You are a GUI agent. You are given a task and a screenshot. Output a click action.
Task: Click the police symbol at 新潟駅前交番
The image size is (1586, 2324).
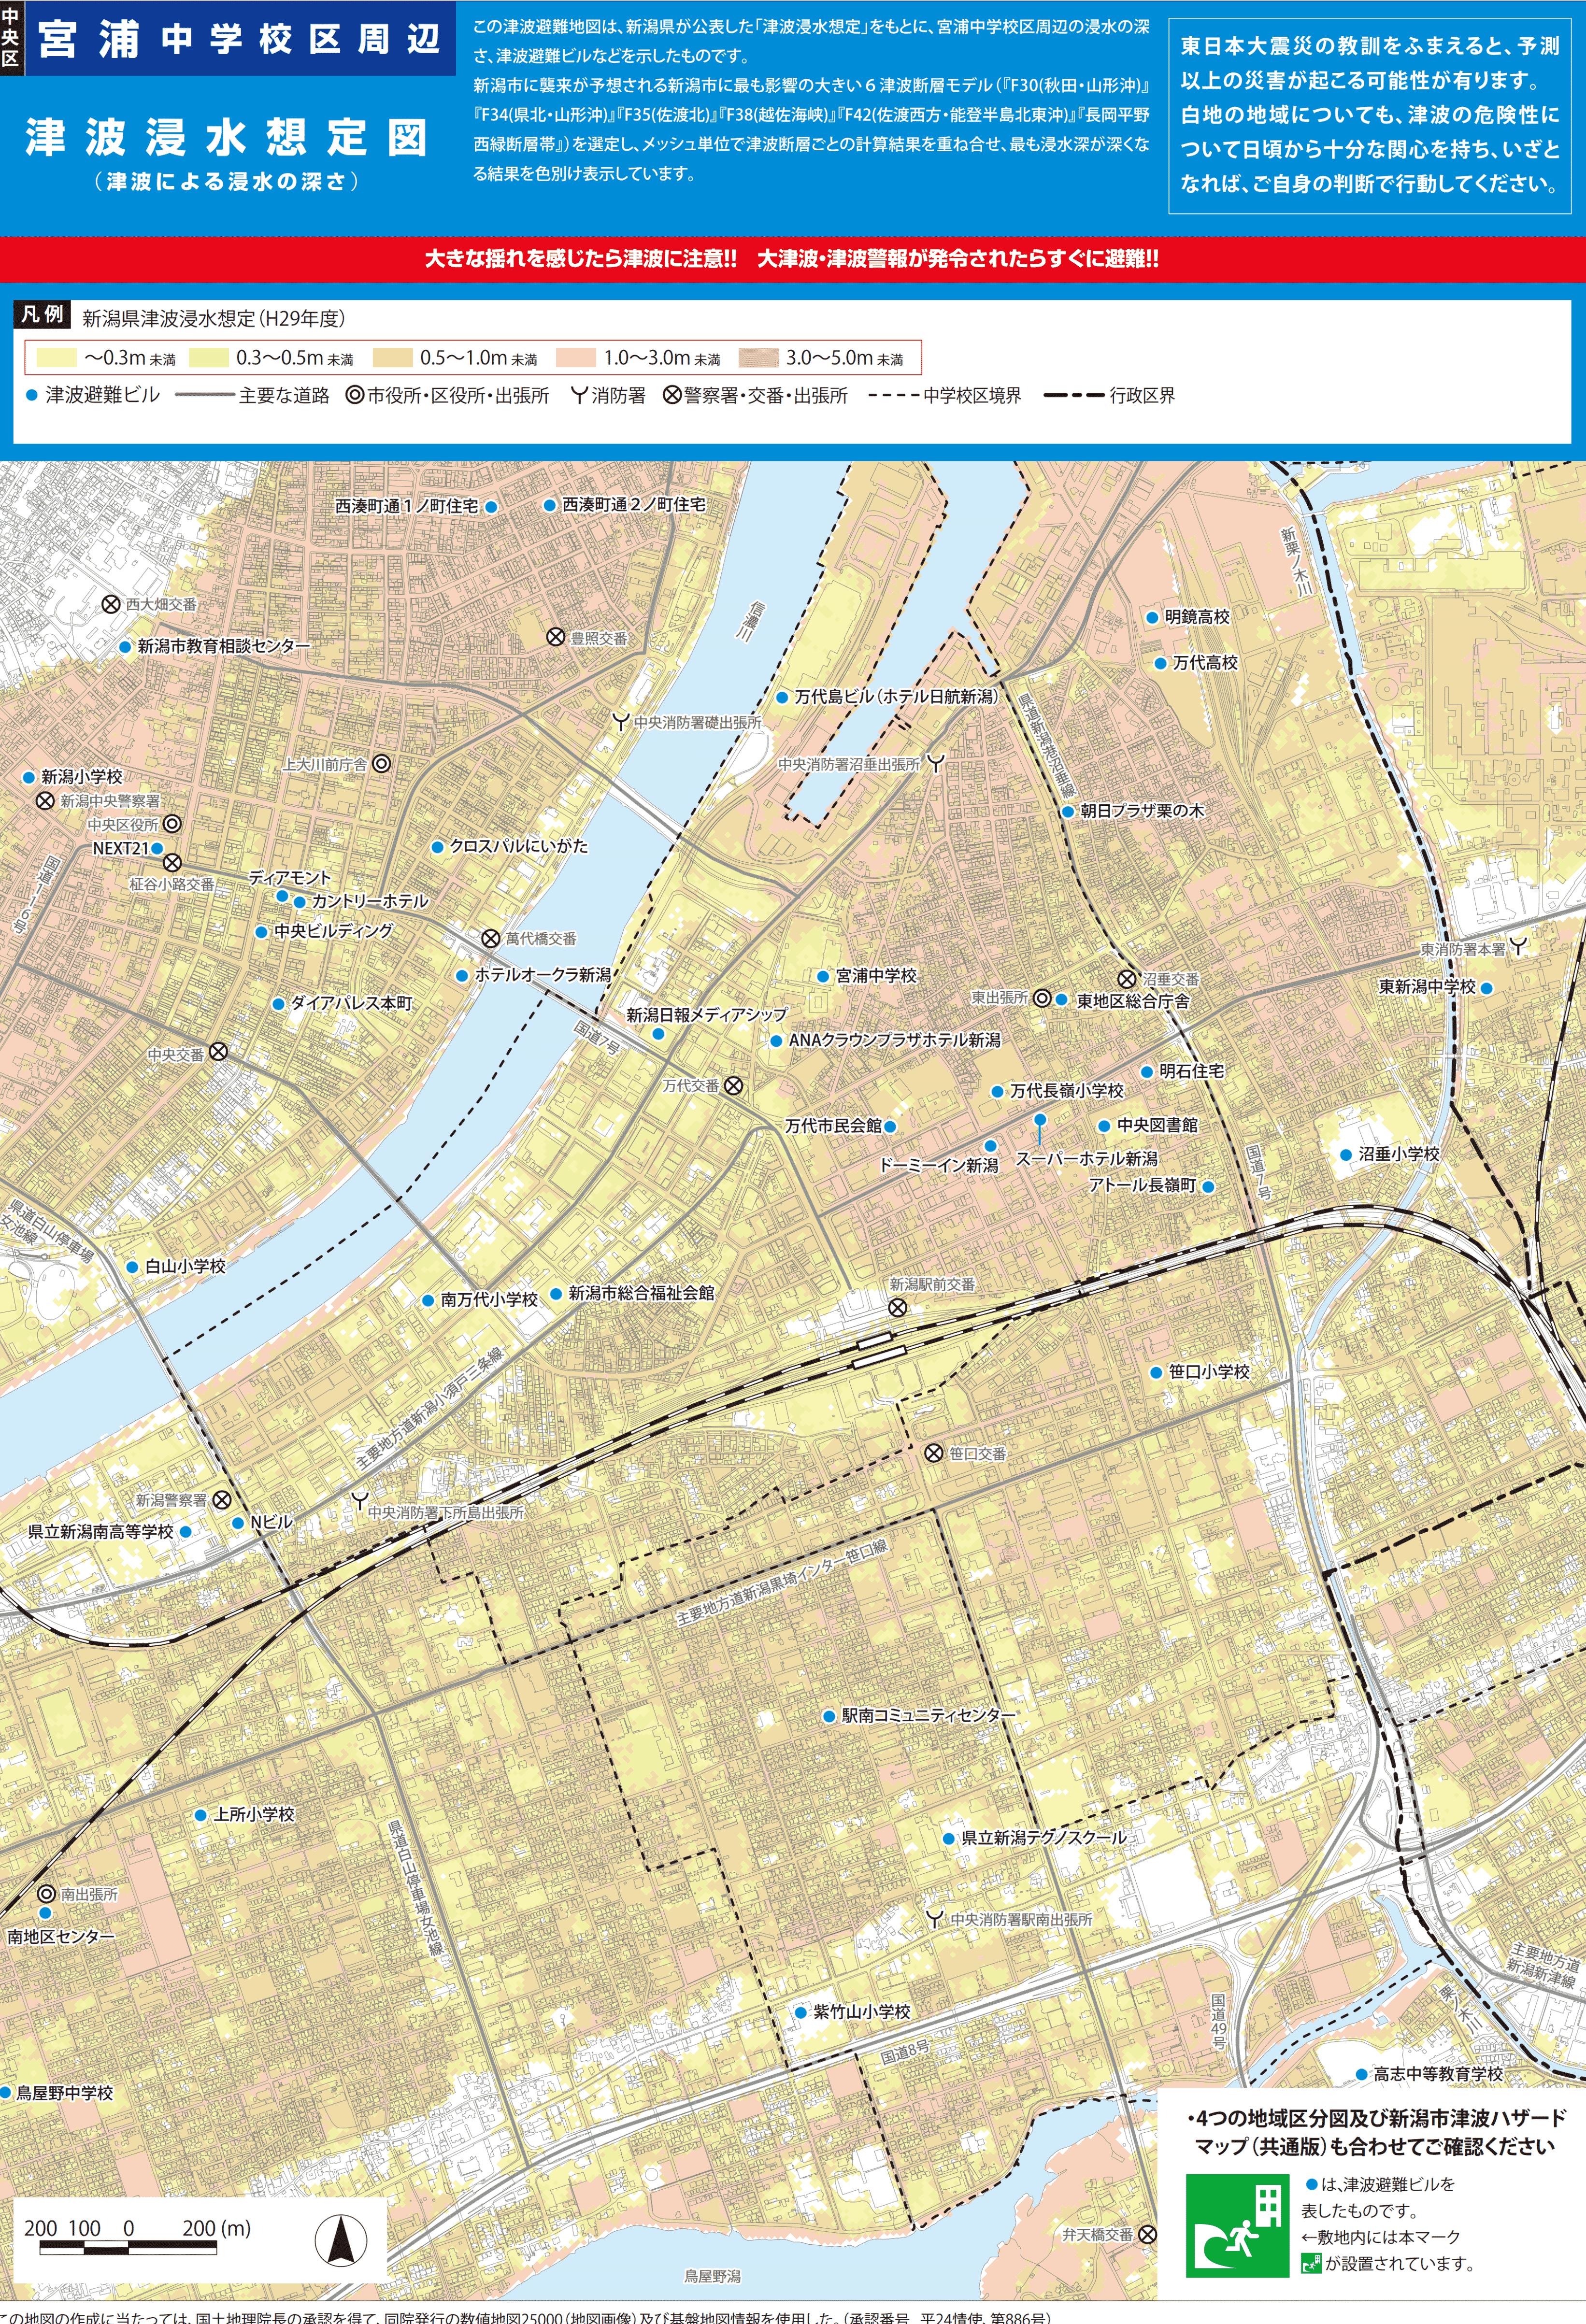tap(898, 1307)
